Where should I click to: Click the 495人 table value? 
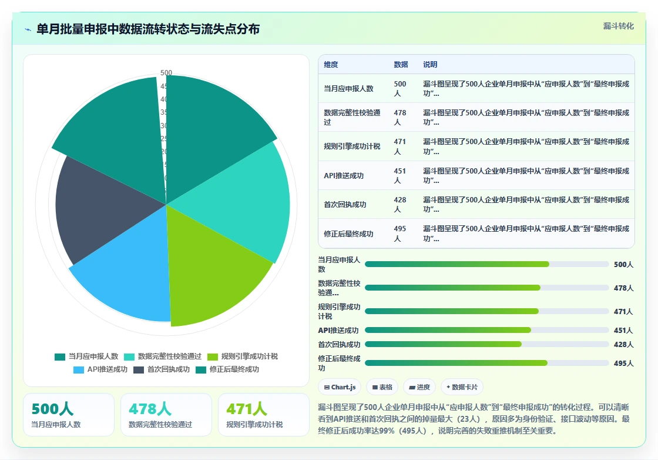coord(400,234)
